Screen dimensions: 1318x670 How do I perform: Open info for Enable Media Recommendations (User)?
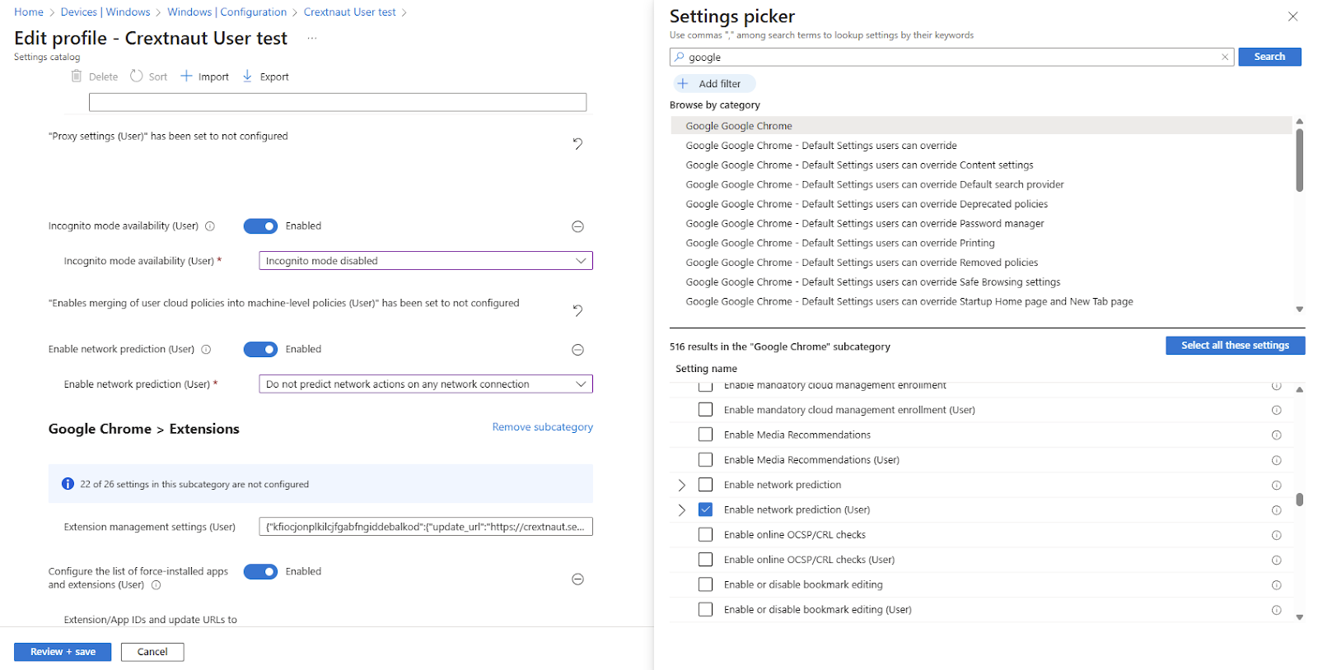1276,460
